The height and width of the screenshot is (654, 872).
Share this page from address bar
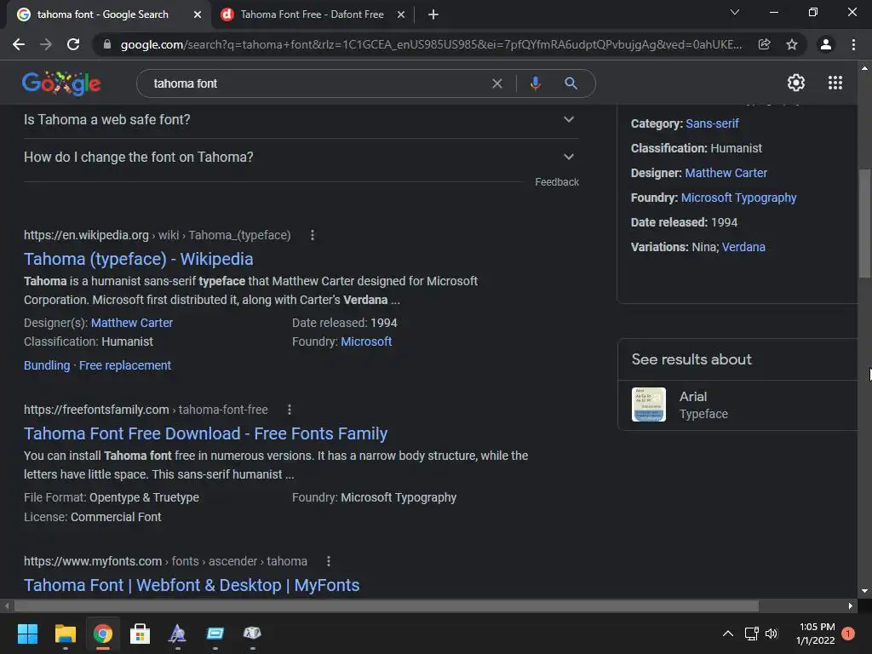point(764,44)
